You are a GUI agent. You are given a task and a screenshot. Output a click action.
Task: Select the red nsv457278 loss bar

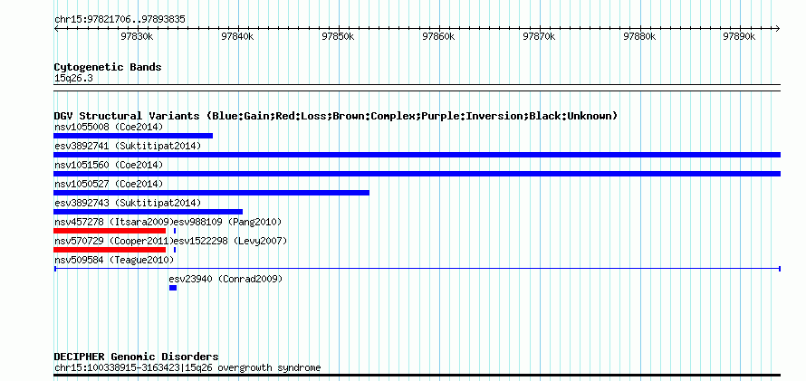[x=110, y=231]
